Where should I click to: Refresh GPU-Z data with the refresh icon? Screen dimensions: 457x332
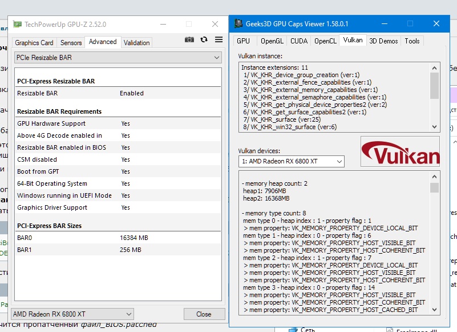click(x=204, y=39)
